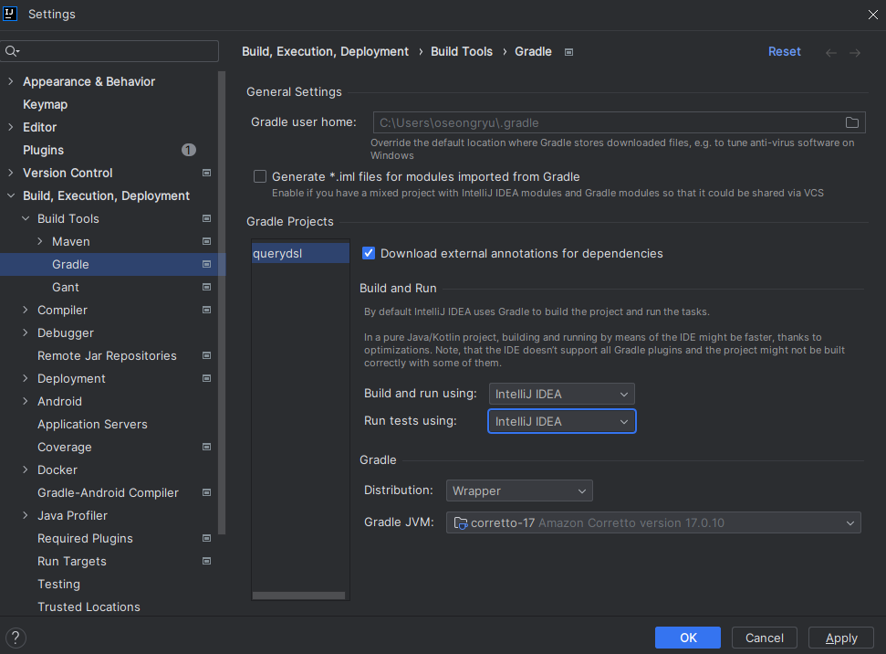
Task: Expand the Compiler node
Action: (x=26, y=310)
